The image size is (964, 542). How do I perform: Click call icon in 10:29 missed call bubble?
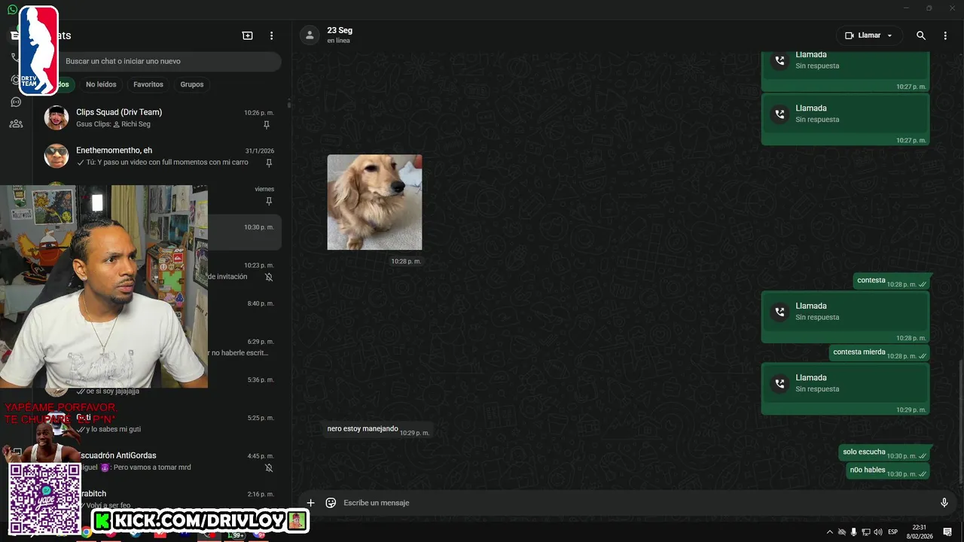pos(779,383)
